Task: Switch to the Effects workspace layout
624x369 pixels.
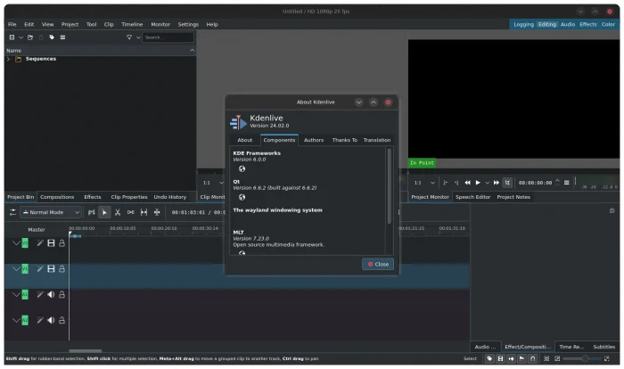Action: click(x=588, y=24)
